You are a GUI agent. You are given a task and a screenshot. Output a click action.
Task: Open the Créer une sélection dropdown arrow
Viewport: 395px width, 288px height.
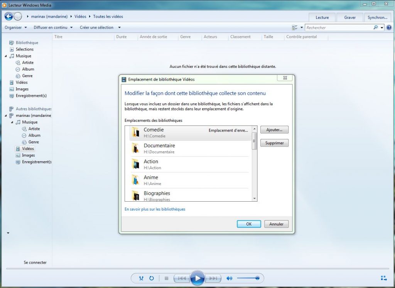pyautogui.click(x=120, y=27)
